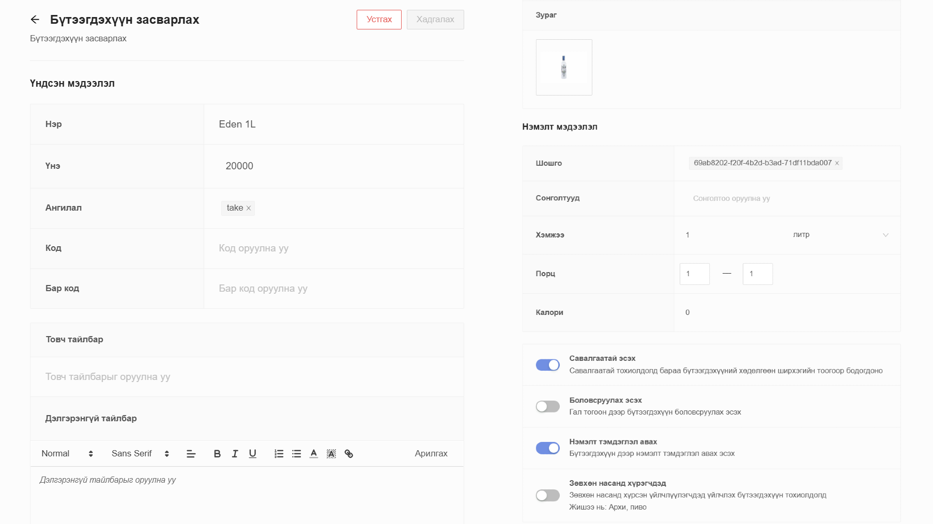This screenshot has width=933, height=524.
Task: Toggle italic formatting in editor
Action: click(235, 454)
